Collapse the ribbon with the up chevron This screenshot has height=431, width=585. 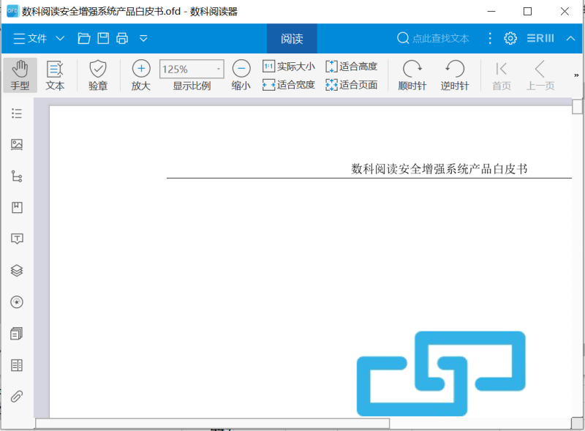[570, 39]
